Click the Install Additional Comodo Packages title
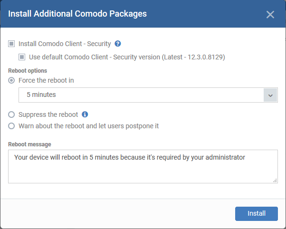Screen dimensions: 286x229 (x=77, y=14)
